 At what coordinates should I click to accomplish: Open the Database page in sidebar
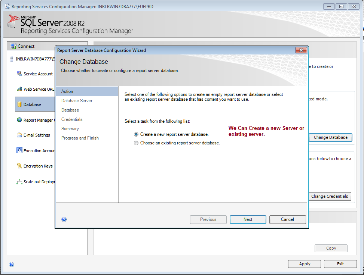pos(35,104)
